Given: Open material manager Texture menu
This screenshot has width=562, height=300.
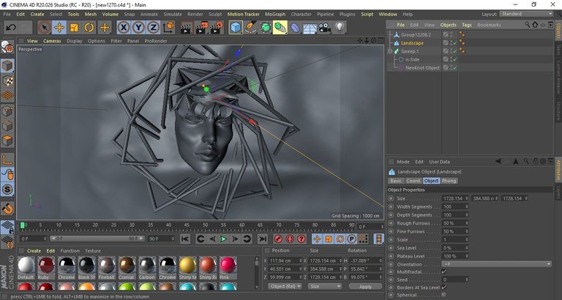Looking at the screenshot, I should click(92, 251).
